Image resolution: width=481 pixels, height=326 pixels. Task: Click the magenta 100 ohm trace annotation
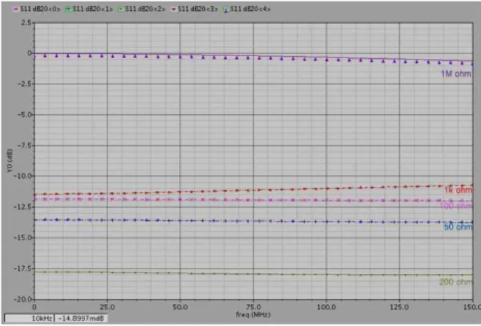coord(456,206)
